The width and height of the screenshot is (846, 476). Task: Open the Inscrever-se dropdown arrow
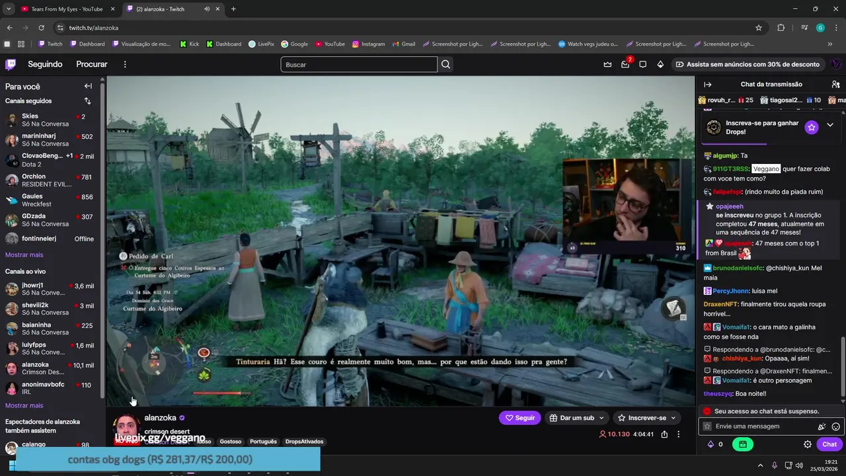click(673, 418)
